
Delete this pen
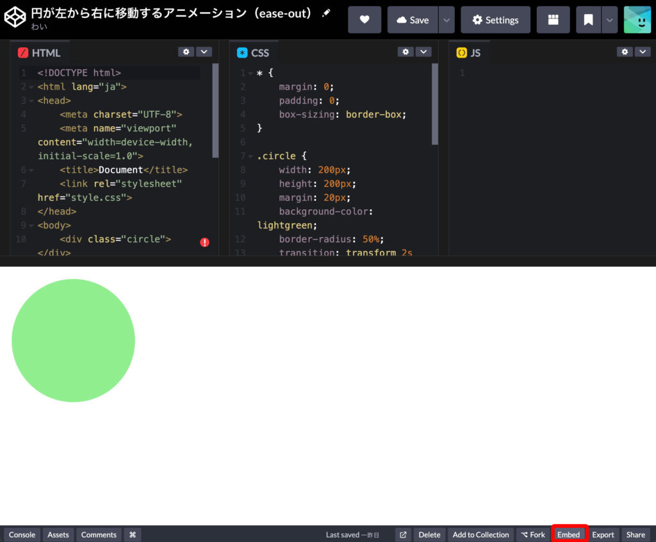tap(429, 534)
